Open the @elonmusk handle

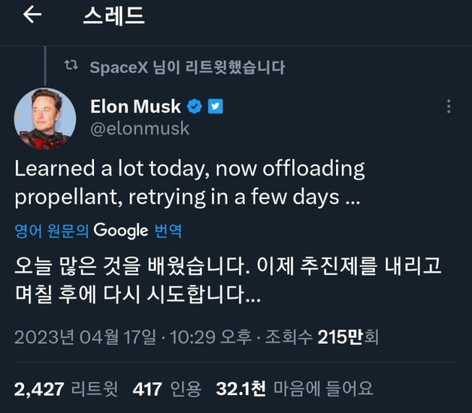(140, 128)
